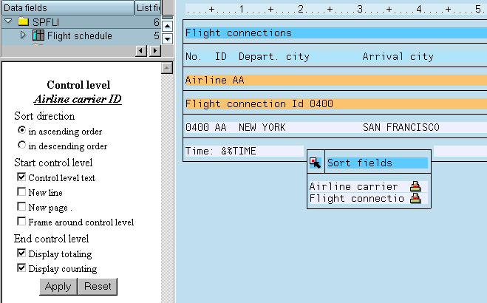Click the Flight schedule table icon

[38, 35]
